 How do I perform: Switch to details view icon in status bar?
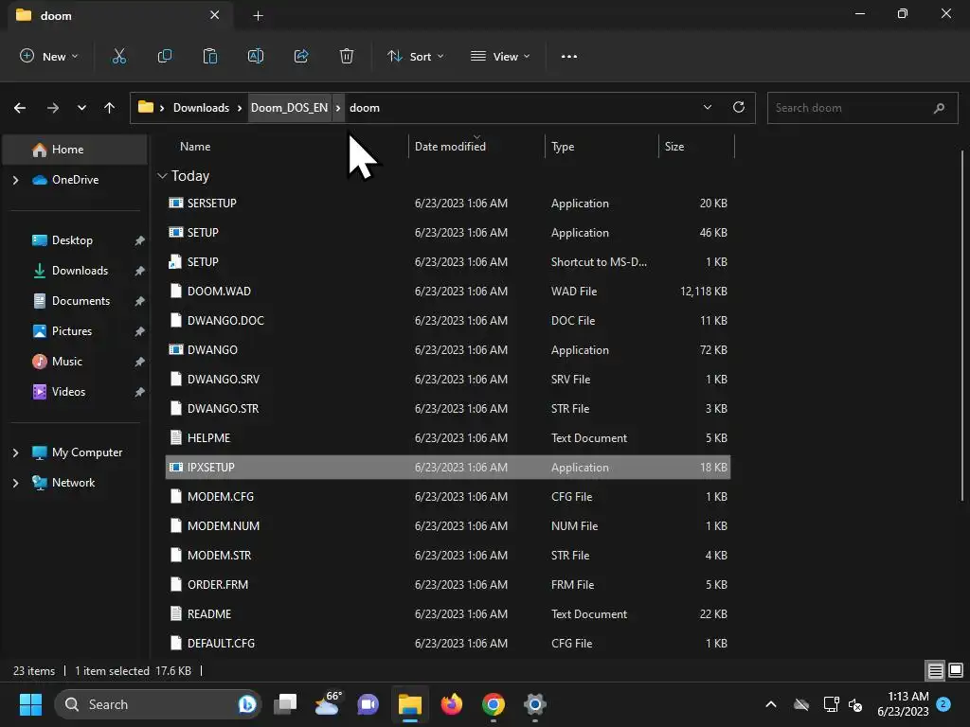pos(935,670)
